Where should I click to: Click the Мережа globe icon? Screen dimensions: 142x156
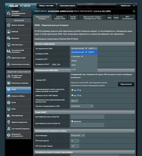pos(9,38)
